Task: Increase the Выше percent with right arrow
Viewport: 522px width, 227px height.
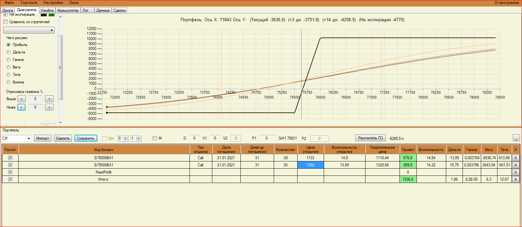Action: [x=49, y=99]
